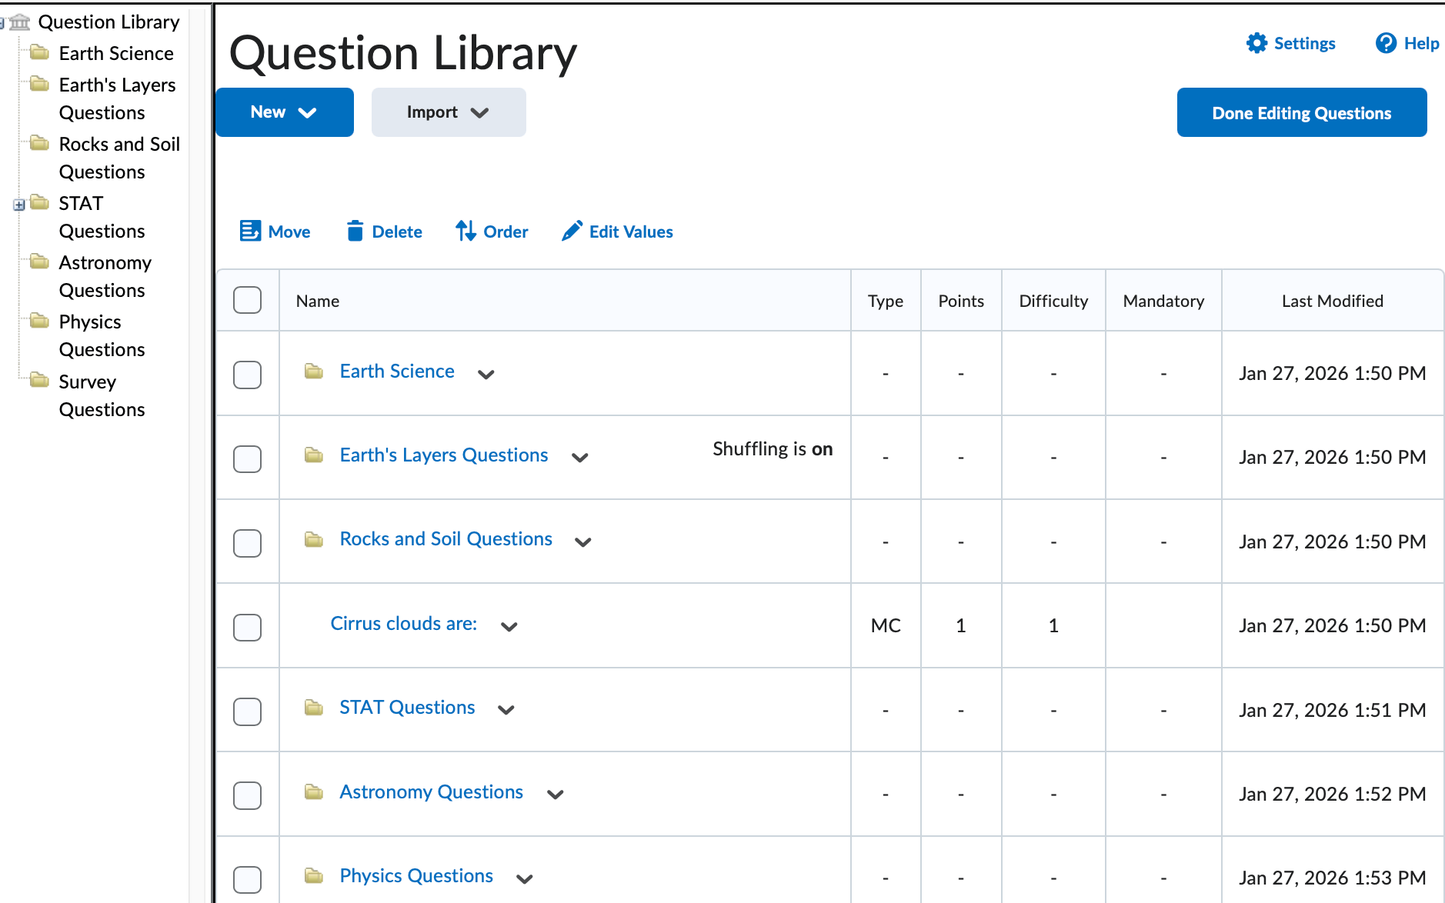
Task: Check the Rocks and Soil Questions checkbox
Action: 247,542
